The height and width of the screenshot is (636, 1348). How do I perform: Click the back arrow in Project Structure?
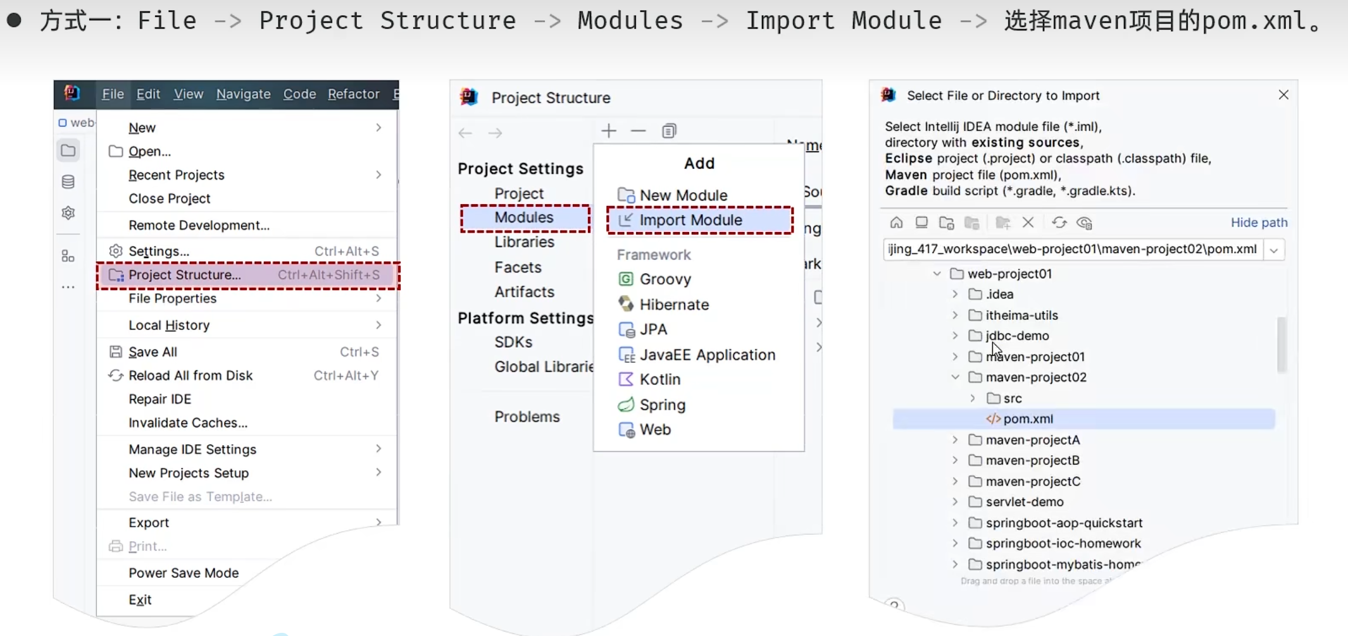click(x=465, y=133)
